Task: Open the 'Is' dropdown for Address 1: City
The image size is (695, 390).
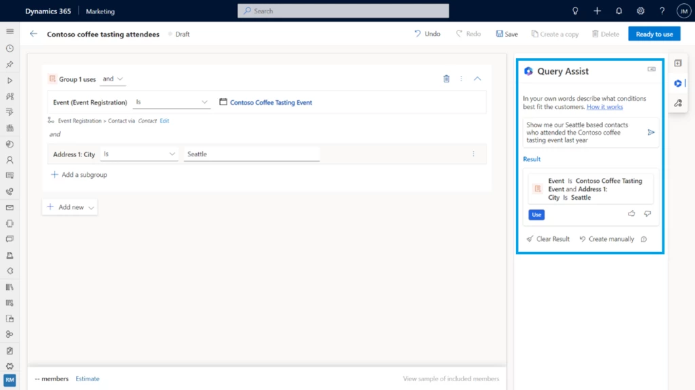Action: coord(139,154)
